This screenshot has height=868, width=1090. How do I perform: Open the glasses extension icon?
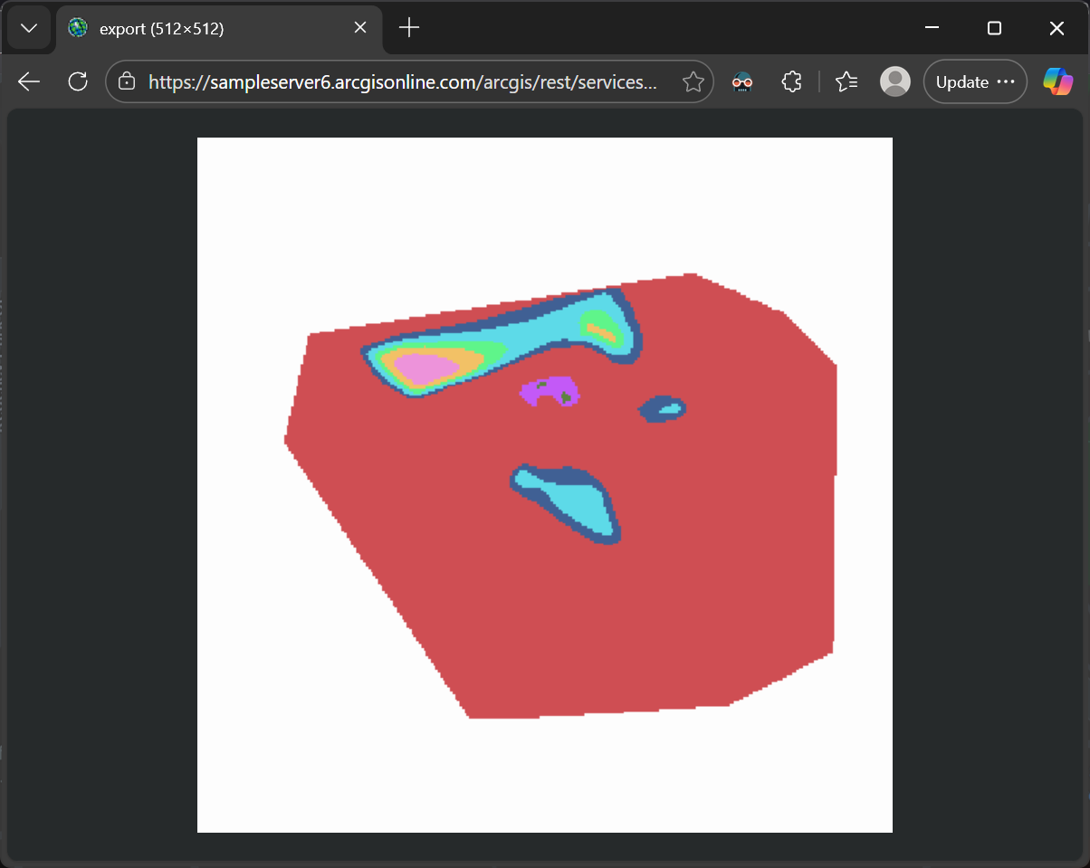click(x=742, y=82)
